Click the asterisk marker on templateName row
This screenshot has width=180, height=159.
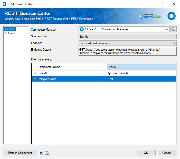click(x=35, y=79)
